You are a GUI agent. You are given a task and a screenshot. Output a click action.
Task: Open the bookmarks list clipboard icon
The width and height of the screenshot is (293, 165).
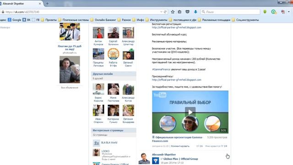179,12
